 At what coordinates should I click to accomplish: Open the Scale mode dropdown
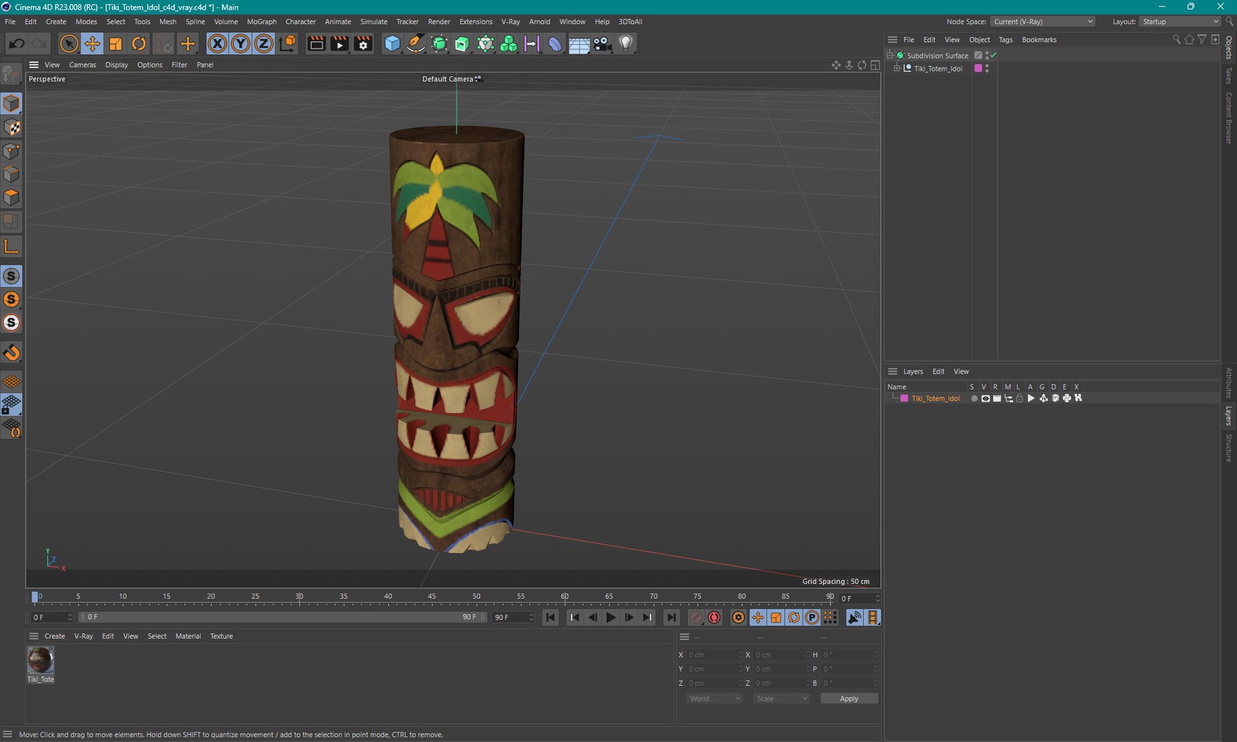[x=781, y=699]
